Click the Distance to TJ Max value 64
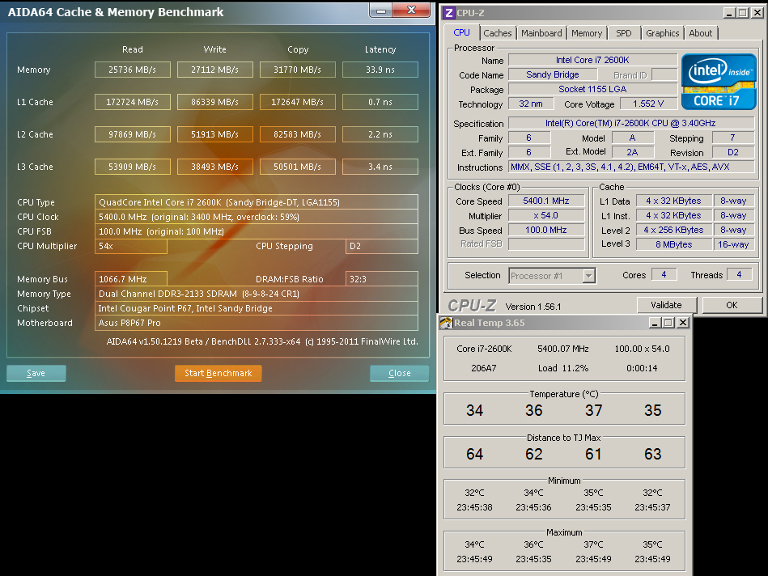The width and height of the screenshot is (768, 576). coord(474,454)
